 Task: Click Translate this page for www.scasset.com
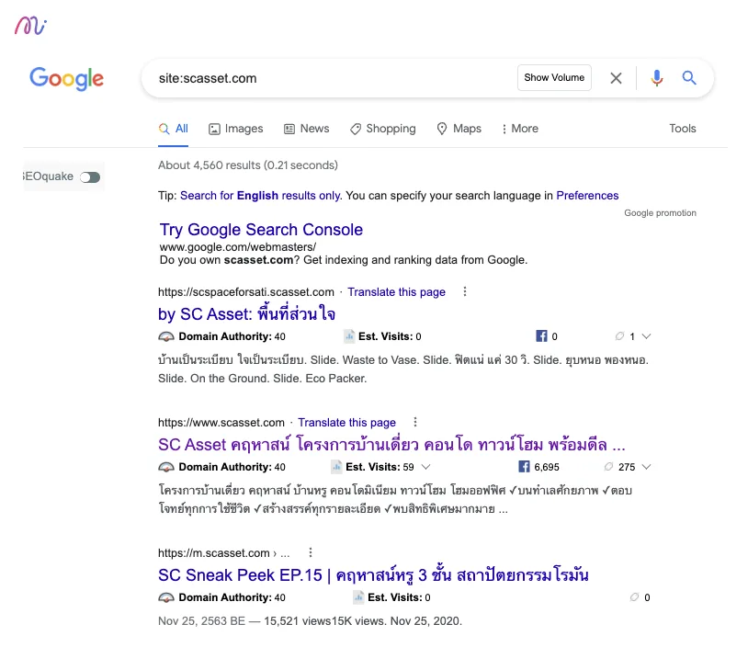click(x=346, y=423)
